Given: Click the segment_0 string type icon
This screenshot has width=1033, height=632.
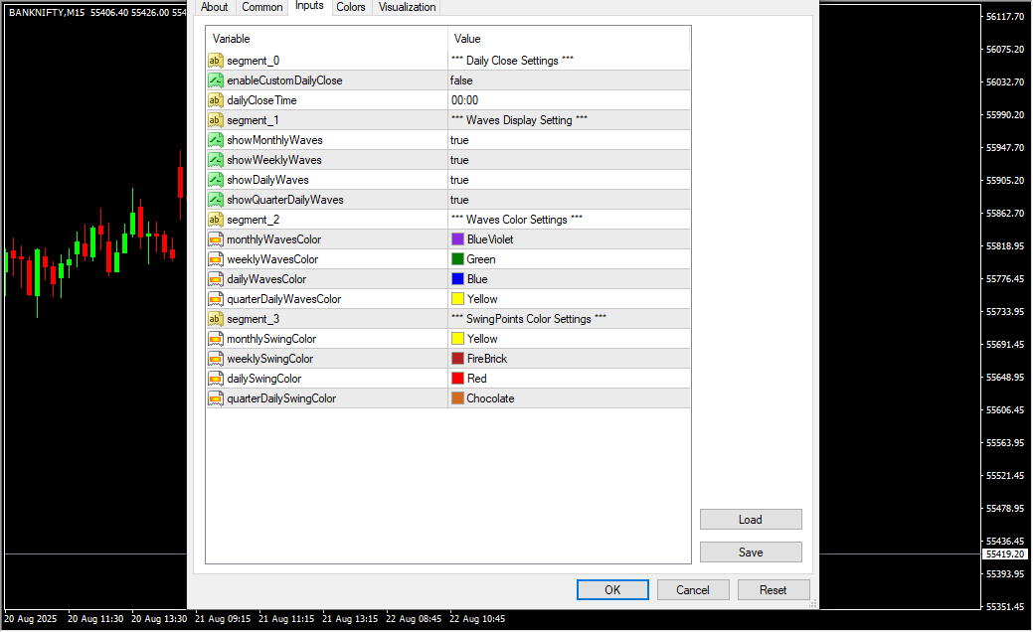Looking at the screenshot, I should tap(215, 61).
